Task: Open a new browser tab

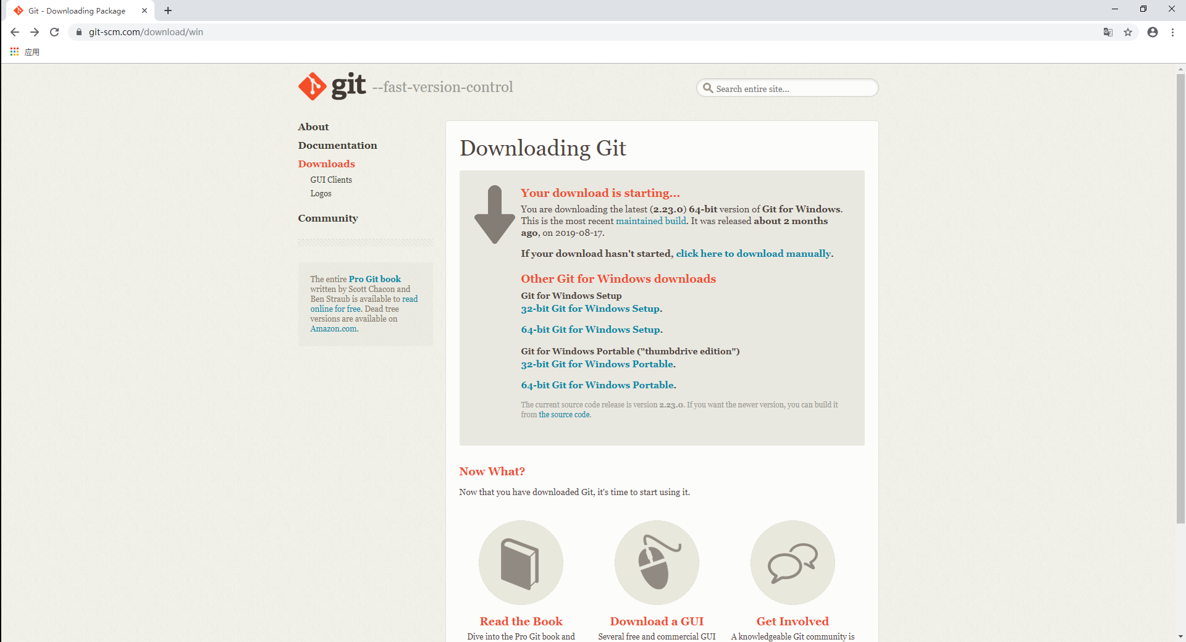Action: pyautogui.click(x=168, y=10)
